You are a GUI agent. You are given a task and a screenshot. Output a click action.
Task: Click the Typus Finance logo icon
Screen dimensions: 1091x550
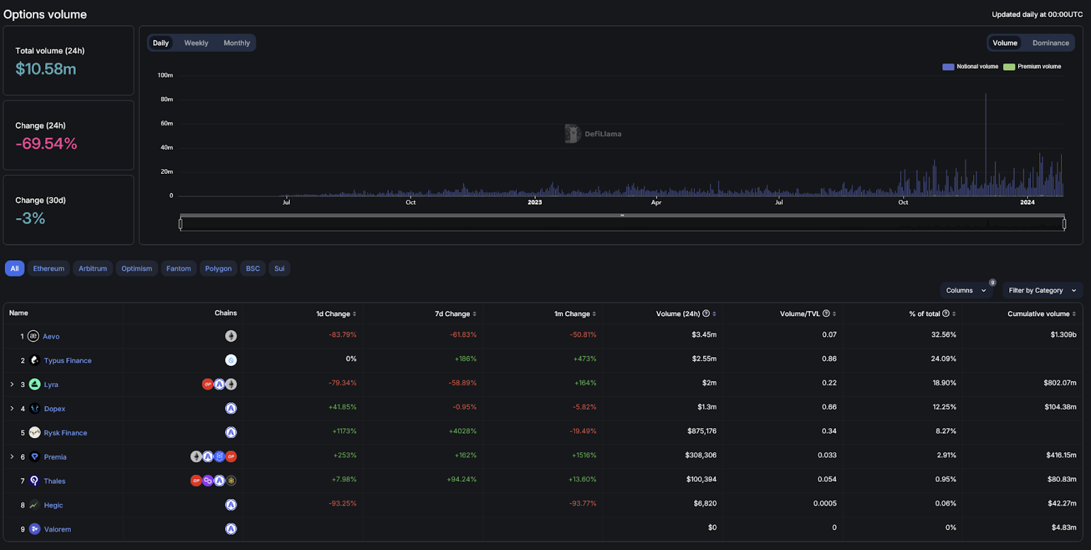pos(35,360)
